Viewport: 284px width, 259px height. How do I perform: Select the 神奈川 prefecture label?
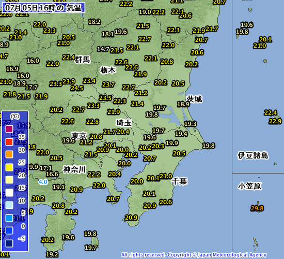coord(74,169)
